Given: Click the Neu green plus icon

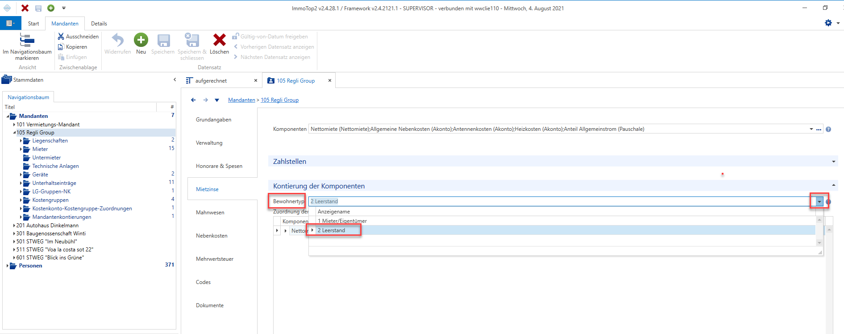Looking at the screenshot, I should pyautogui.click(x=141, y=40).
